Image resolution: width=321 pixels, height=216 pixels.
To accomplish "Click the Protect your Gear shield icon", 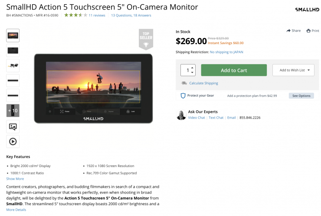I will [x=183, y=96].
